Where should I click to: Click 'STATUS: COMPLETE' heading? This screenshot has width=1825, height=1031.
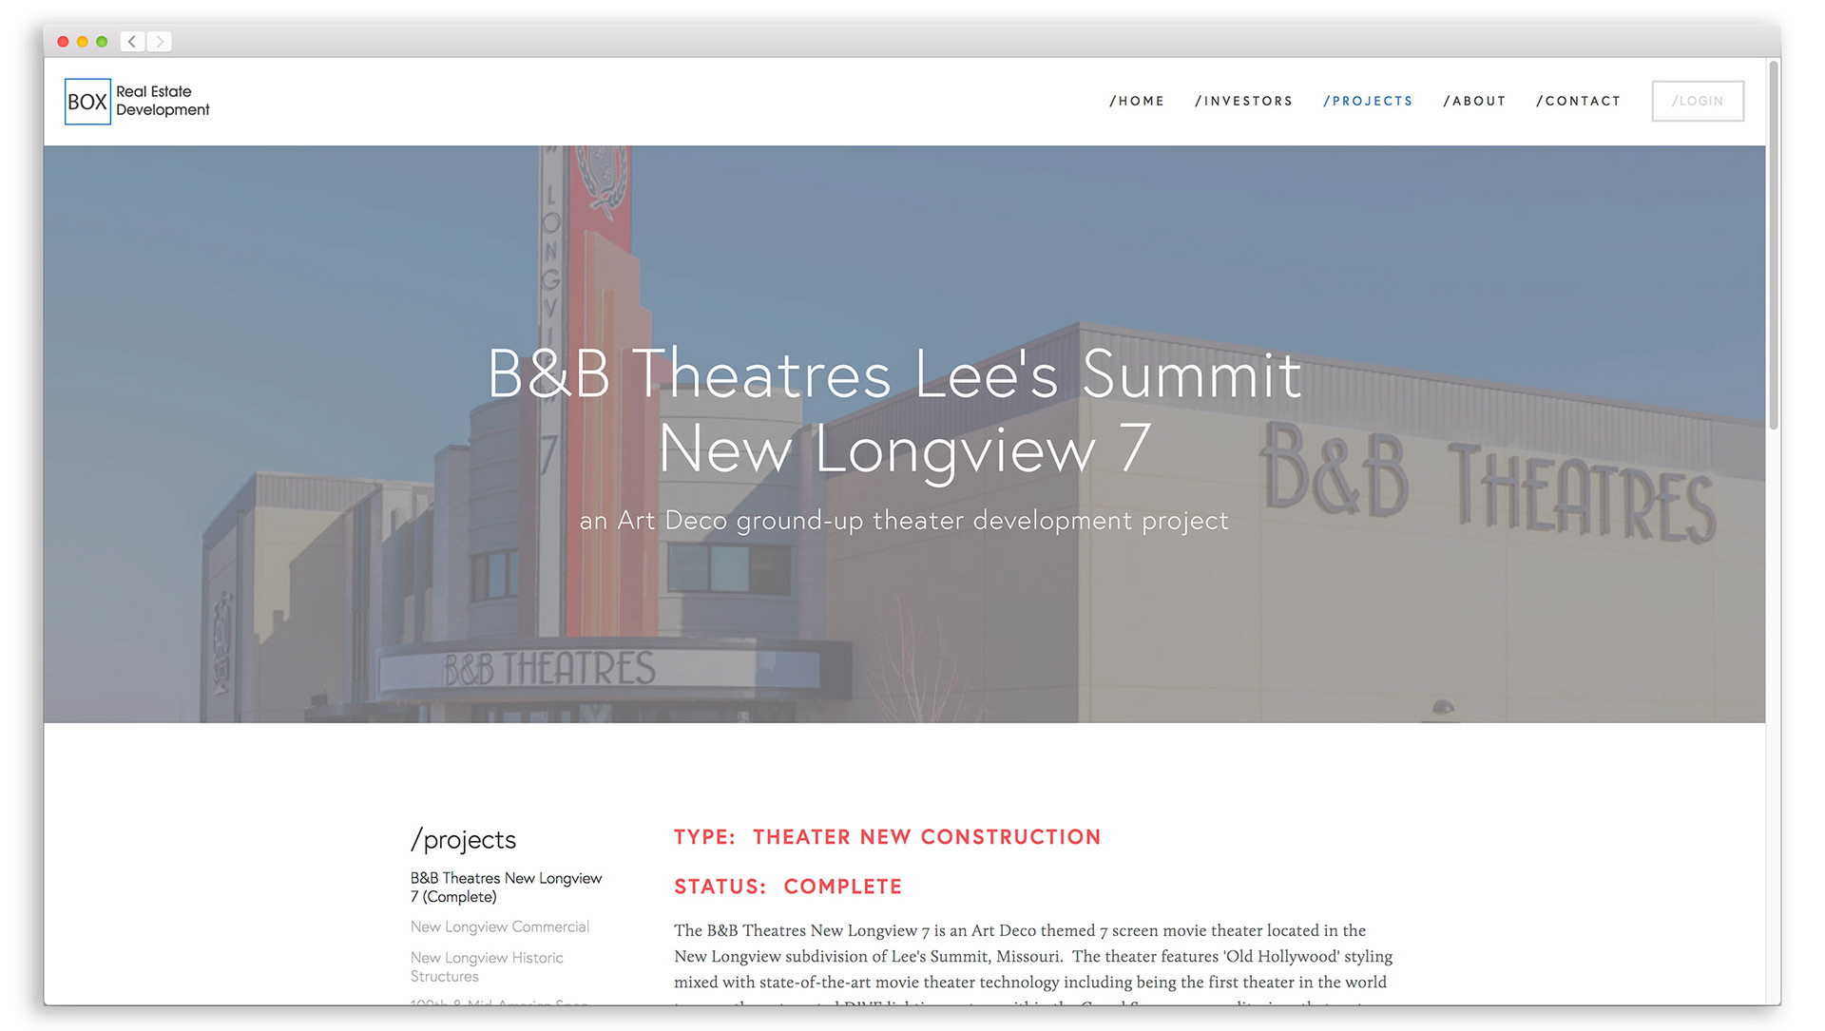click(788, 887)
